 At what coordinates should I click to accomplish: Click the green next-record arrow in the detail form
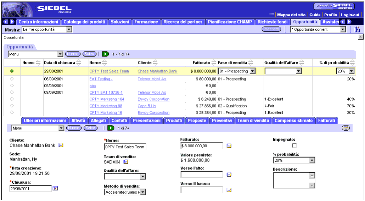click(111, 128)
